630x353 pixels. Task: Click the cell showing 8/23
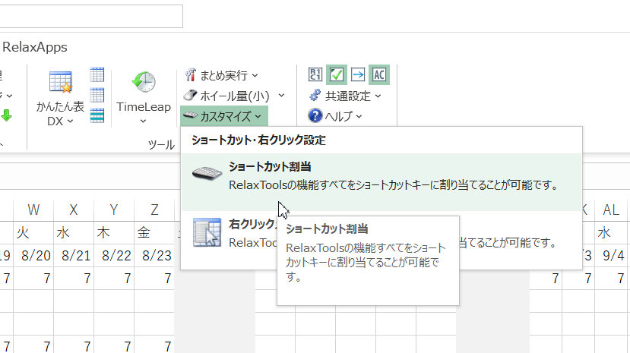[x=154, y=256]
